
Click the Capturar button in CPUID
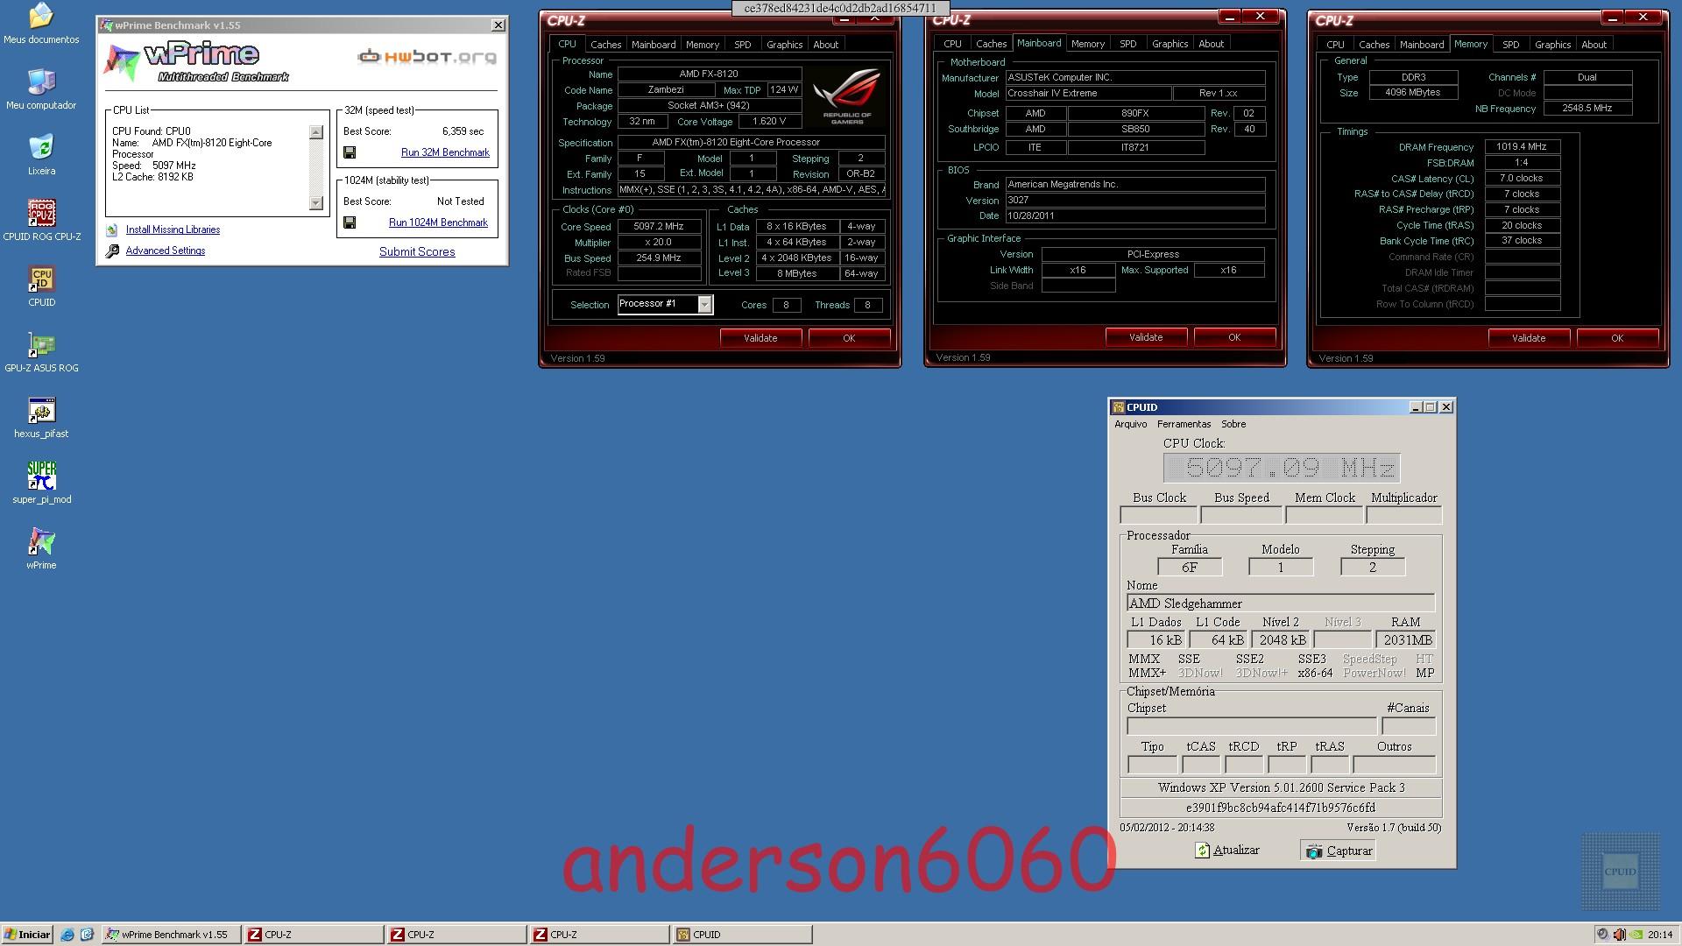(x=1338, y=851)
